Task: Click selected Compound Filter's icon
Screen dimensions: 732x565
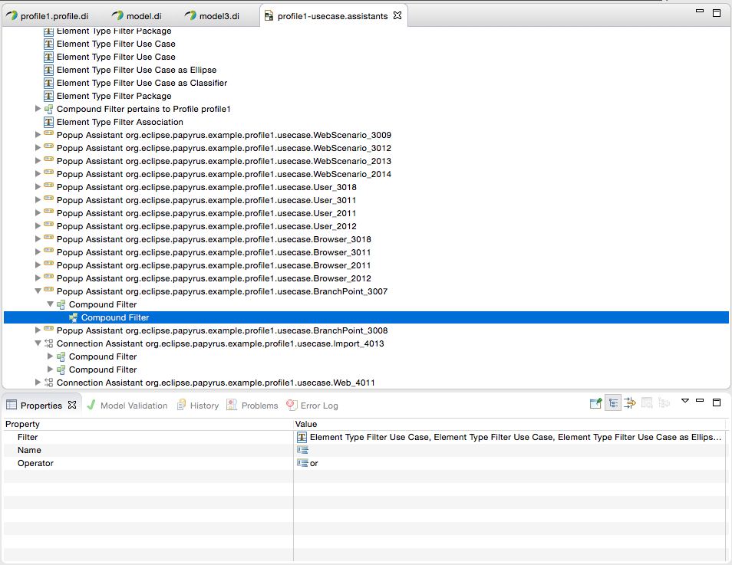Action: pos(74,317)
